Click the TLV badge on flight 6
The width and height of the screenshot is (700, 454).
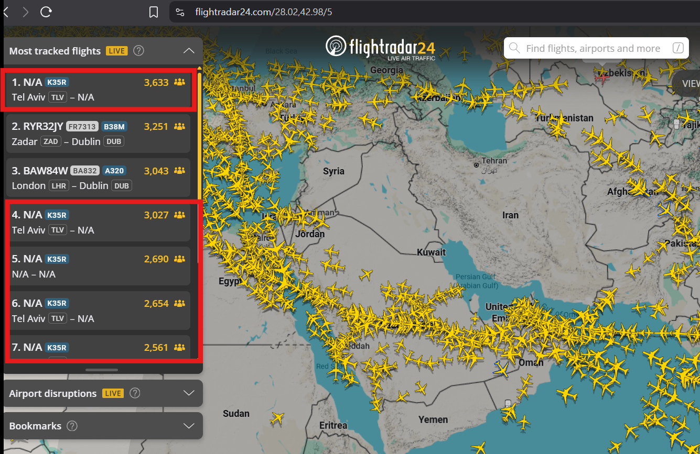tap(57, 318)
